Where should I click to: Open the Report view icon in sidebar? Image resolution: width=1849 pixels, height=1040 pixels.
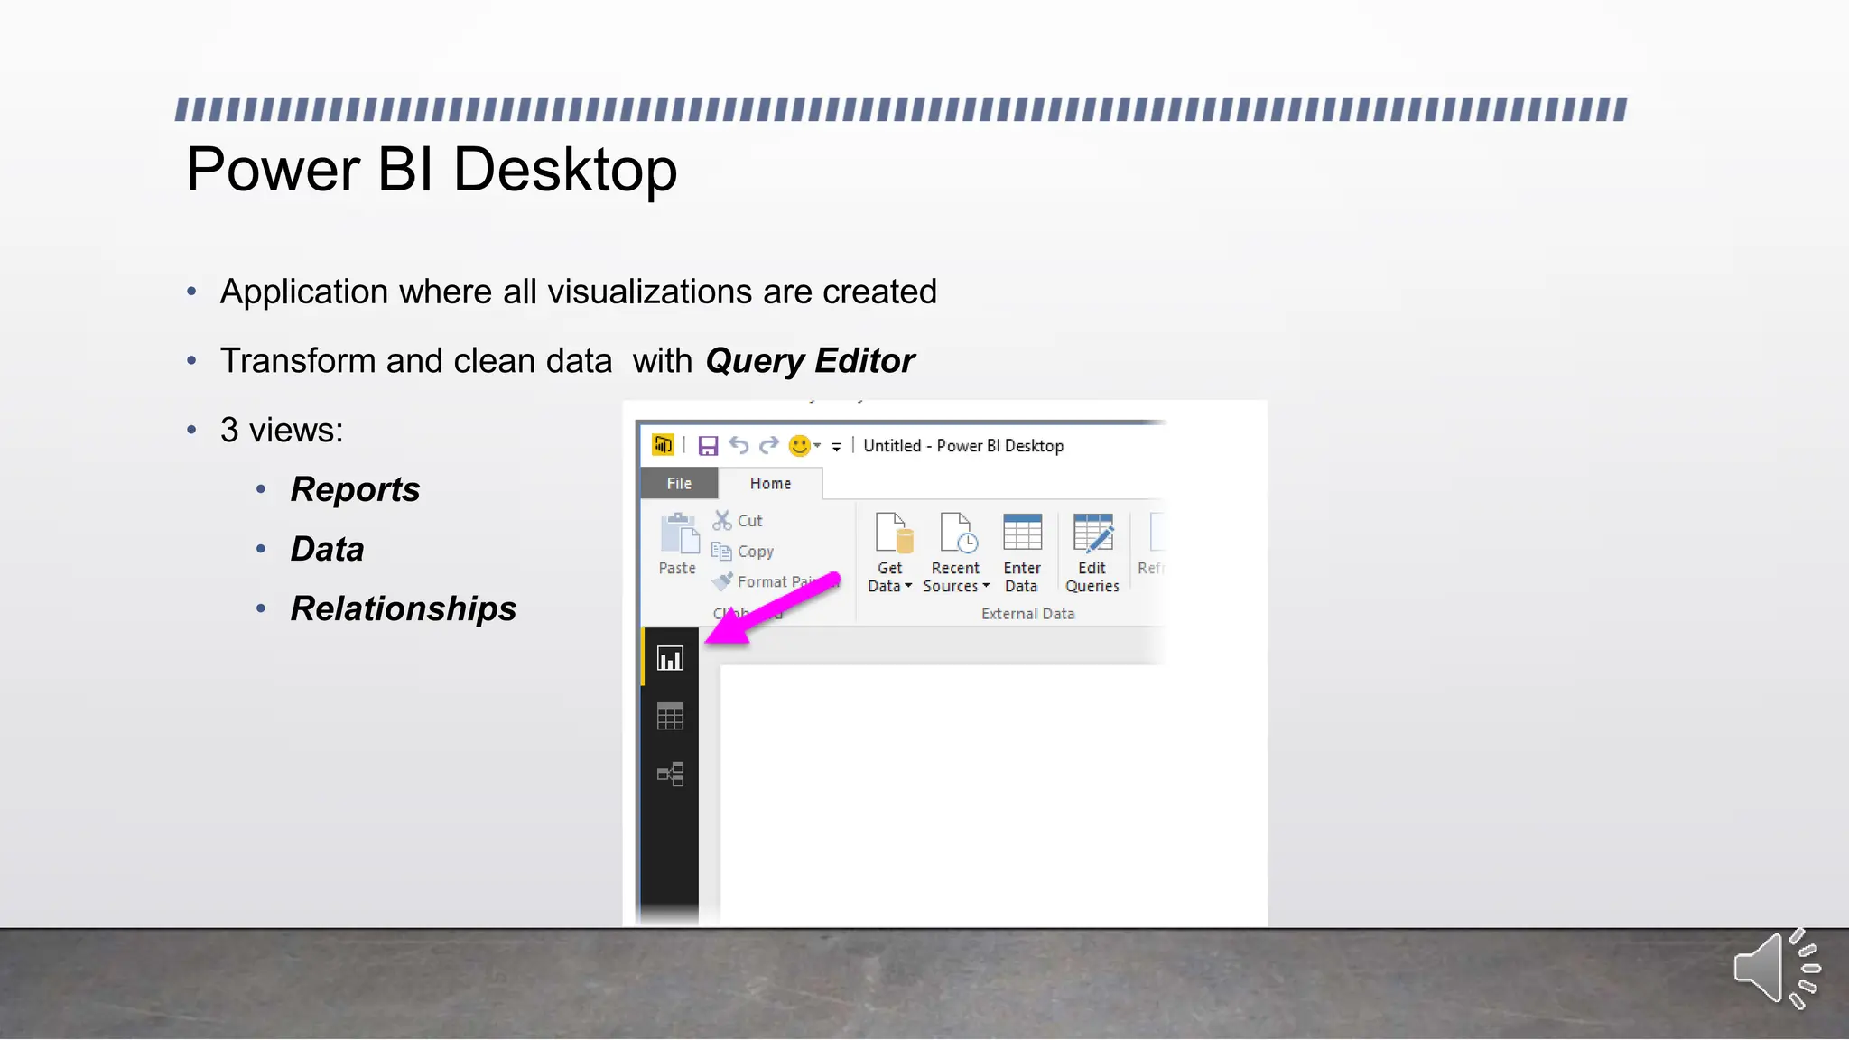click(x=670, y=658)
